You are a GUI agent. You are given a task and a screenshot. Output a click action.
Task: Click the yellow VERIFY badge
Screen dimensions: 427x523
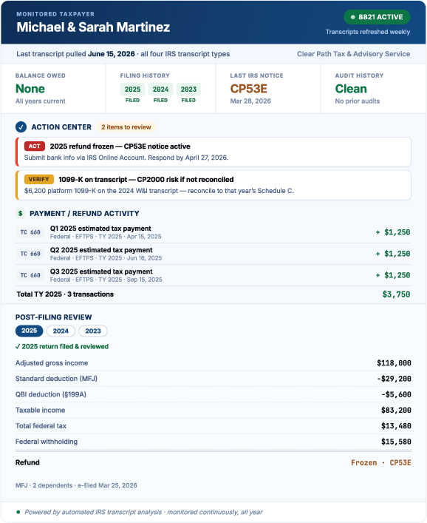click(38, 180)
